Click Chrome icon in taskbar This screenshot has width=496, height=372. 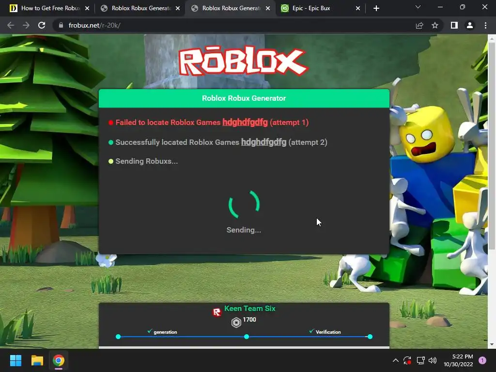(59, 360)
